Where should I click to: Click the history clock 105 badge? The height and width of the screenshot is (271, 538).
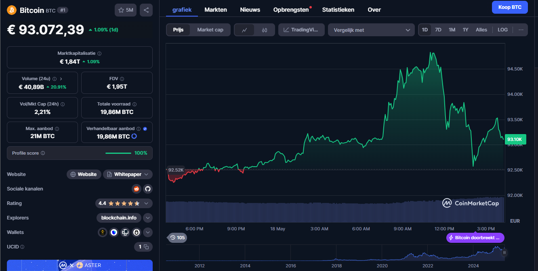[177, 238]
